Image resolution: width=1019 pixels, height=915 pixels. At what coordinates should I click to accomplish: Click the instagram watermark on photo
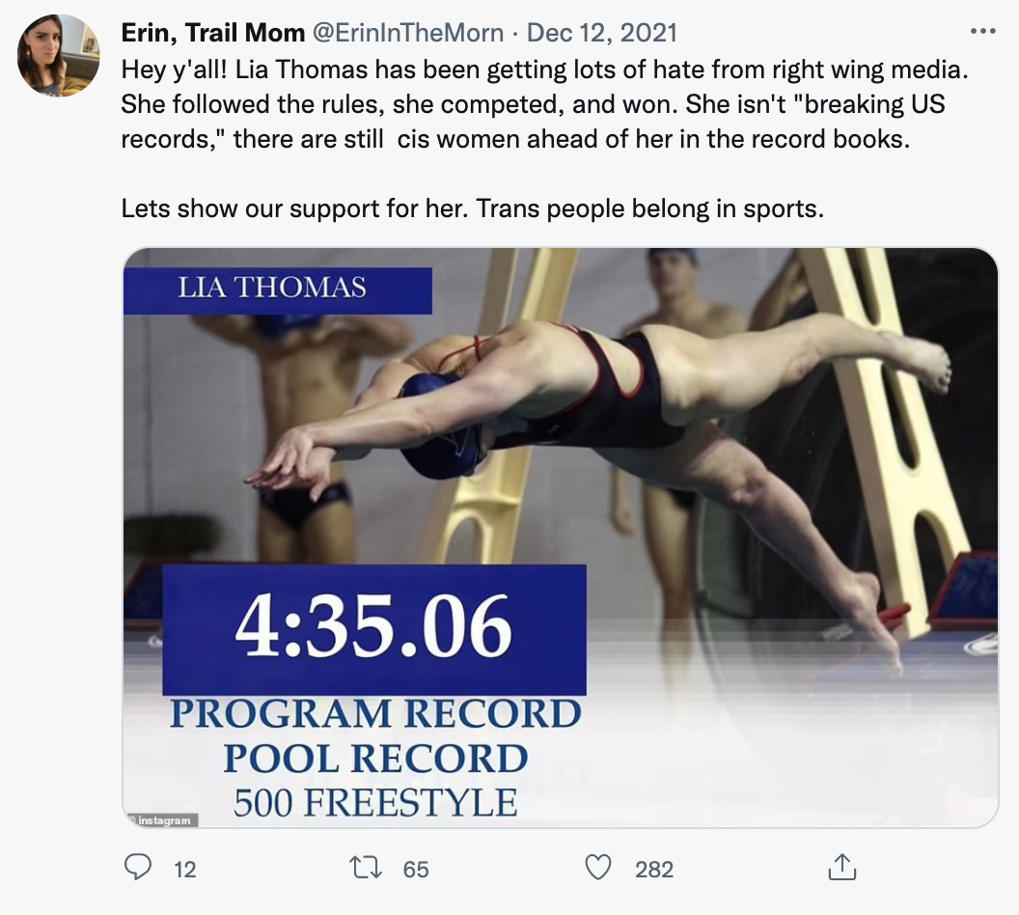tap(162, 820)
